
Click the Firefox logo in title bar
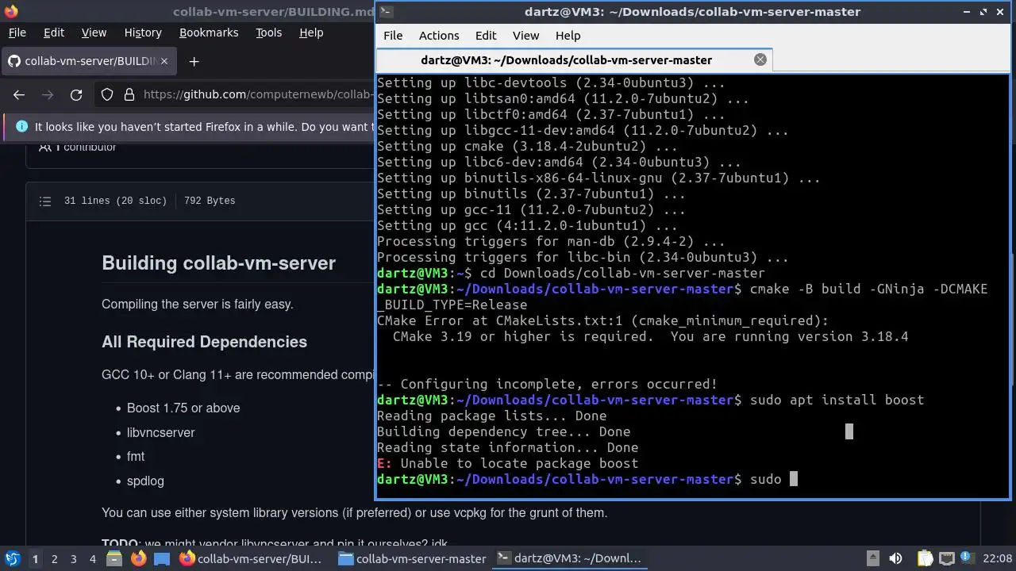coord(11,11)
